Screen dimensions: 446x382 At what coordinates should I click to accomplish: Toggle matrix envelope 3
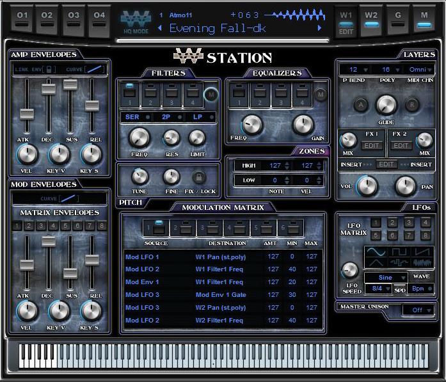(41, 226)
